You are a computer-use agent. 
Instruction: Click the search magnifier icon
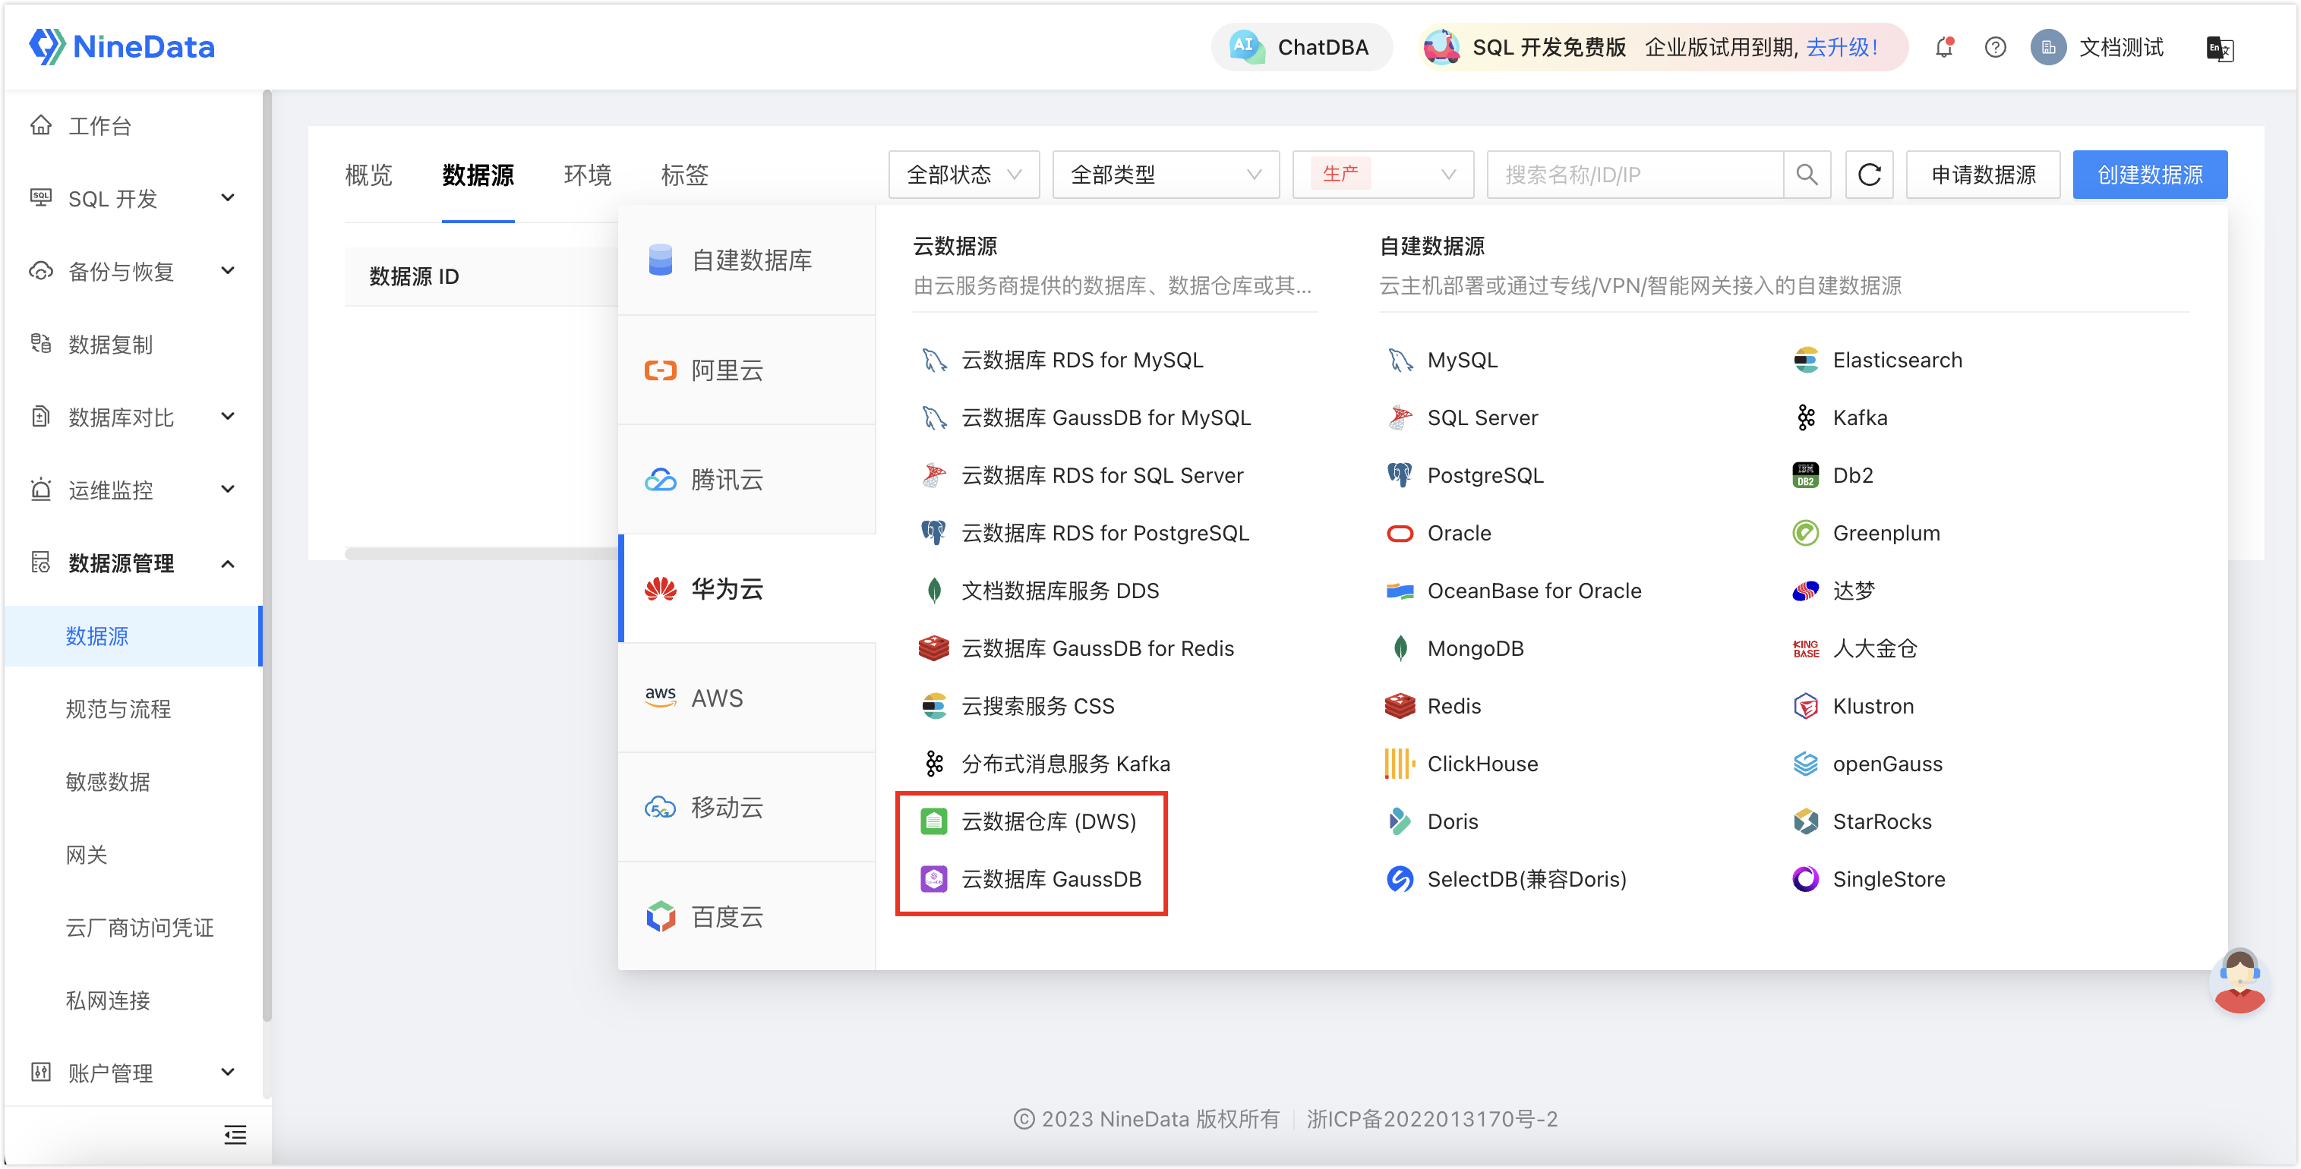pos(1806,175)
